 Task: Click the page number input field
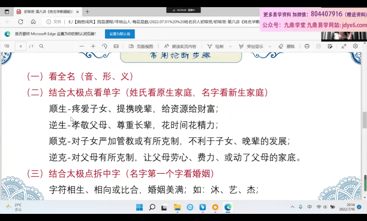[x=21, y=46]
